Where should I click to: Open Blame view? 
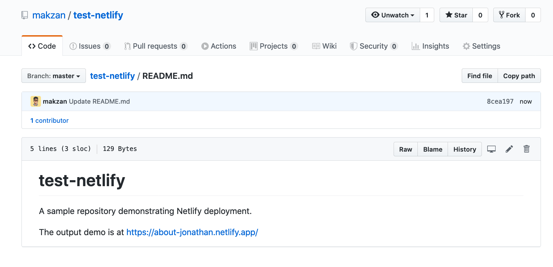tap(433, 149)
